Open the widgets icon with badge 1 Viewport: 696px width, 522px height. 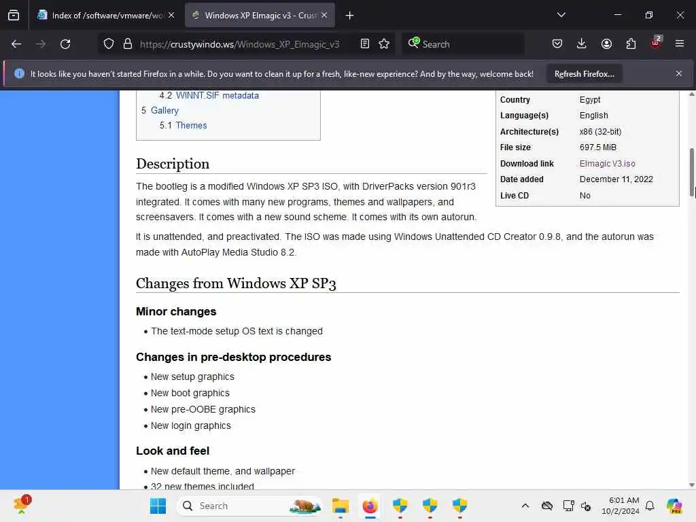[22, 505]
